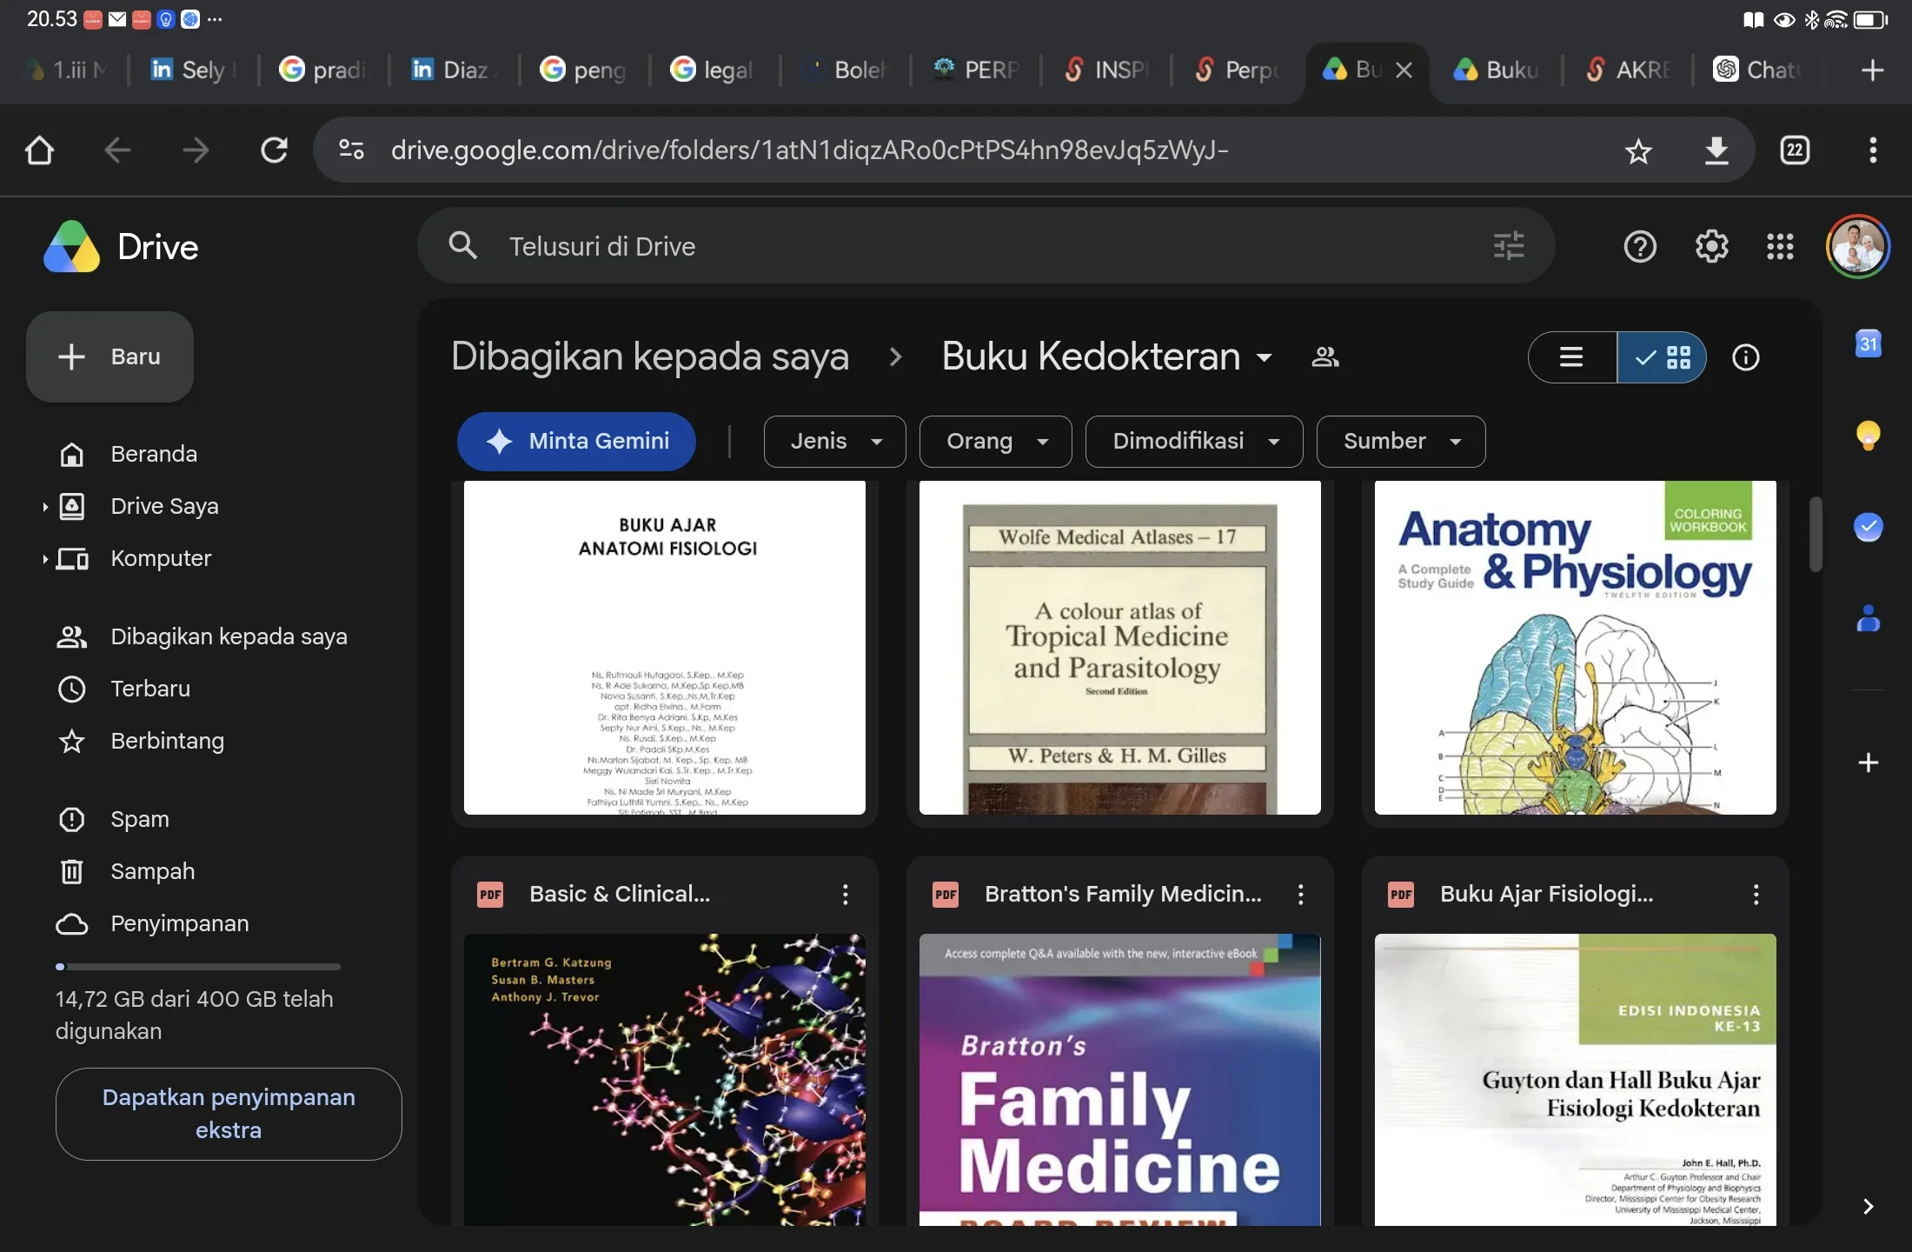Open a new browser tab
1912x1252 pixels.
(x=1873, y=70)
